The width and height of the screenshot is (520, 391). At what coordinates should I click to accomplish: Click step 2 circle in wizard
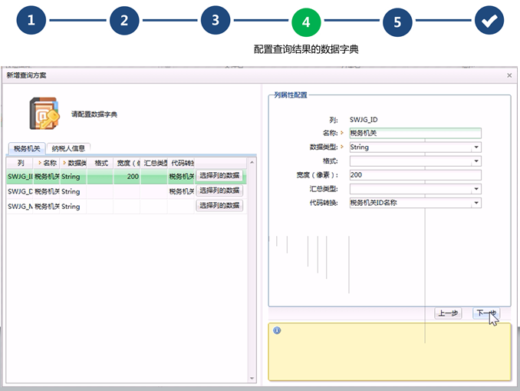click(123, 21)
